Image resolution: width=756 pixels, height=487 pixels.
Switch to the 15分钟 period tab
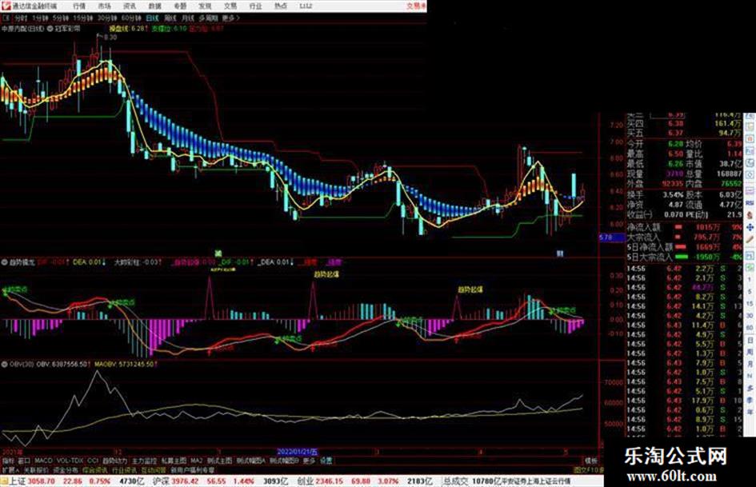(x=83, y=18)
